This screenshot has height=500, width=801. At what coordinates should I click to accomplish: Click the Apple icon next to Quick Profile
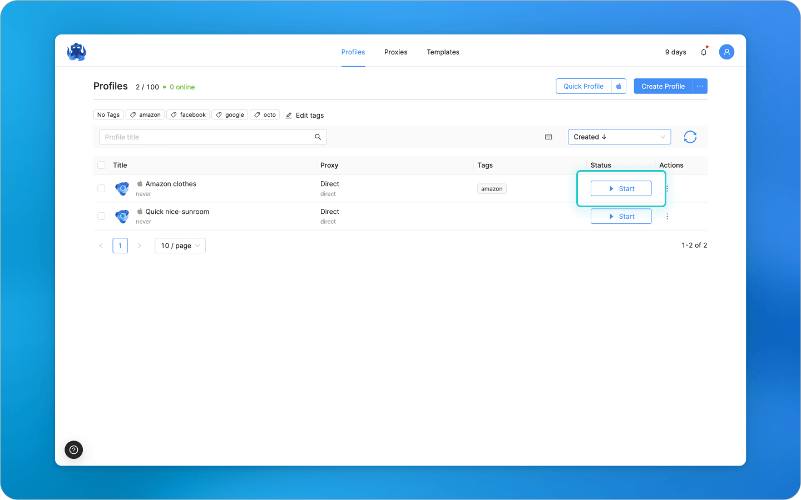(x=618, y=86)
